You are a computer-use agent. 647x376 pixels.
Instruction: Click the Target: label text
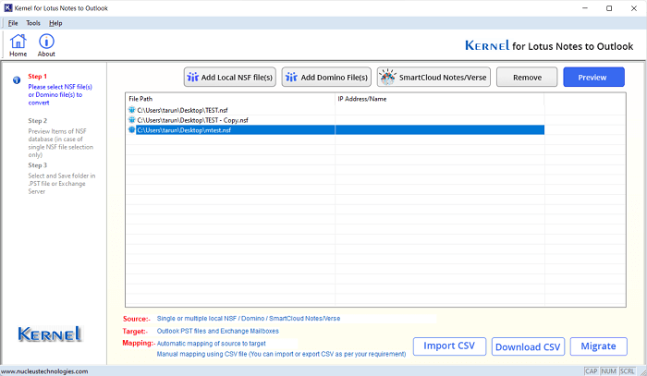(135, 331)
